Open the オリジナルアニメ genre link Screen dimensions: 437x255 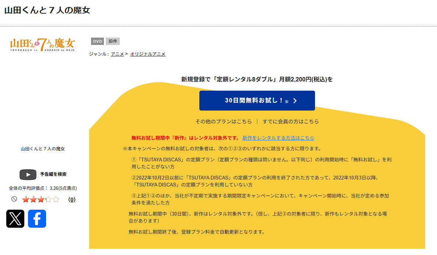tap(148, 54)
